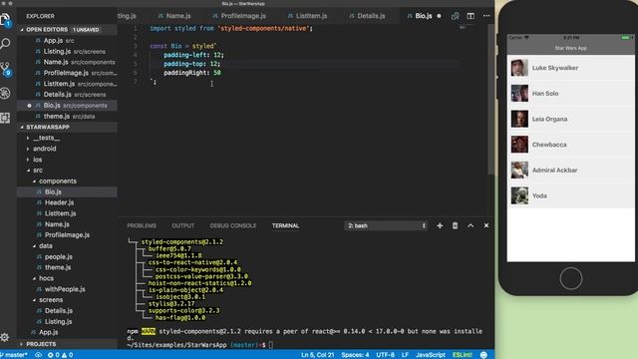The image size is (638, 359).
Task: Collapse the src folder
Action: [67, 171]
